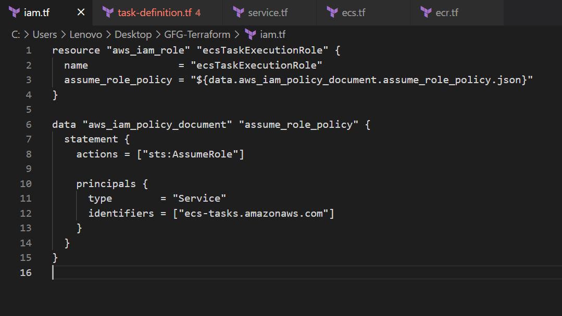562x316 pixels.
Task: Select the ecs.tf tab
Action: [x=353, y=12]
